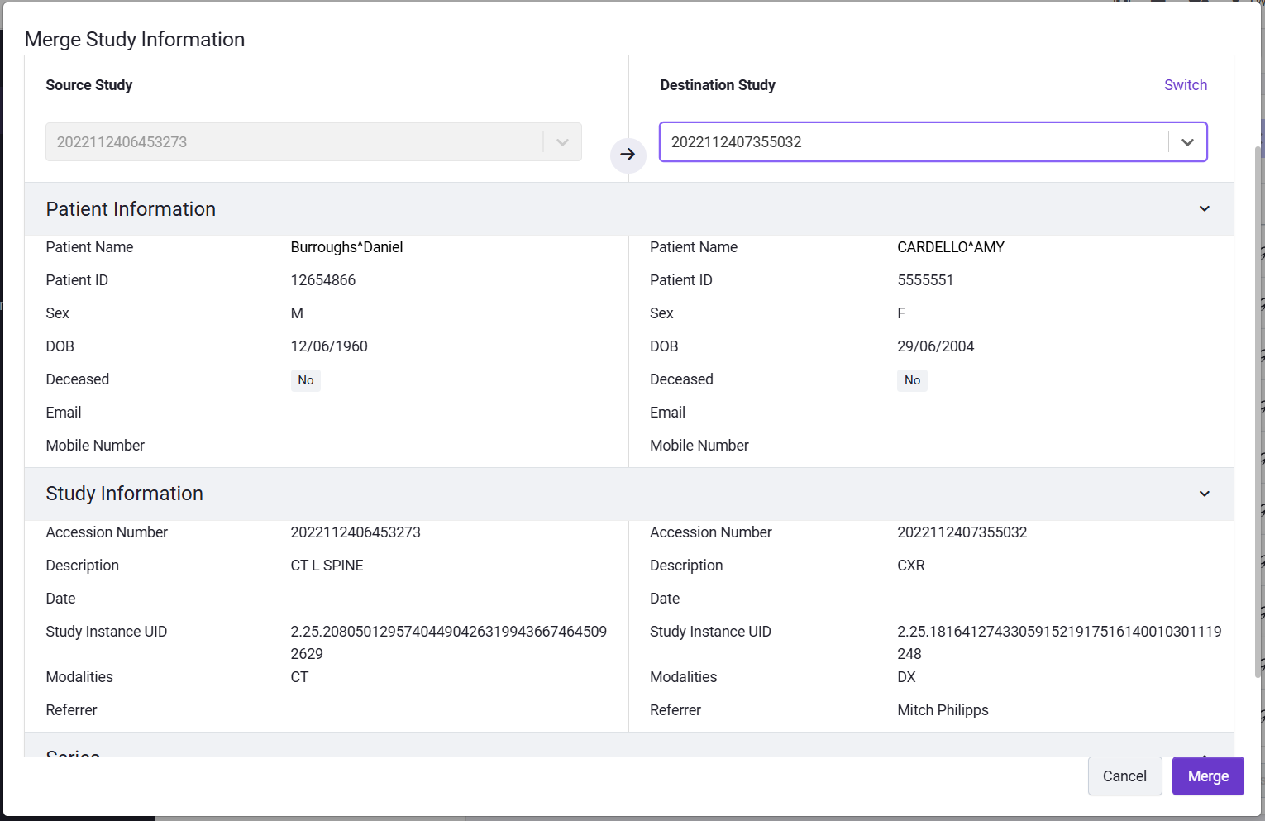Click the dialog's vertical scrollbar
This screenshot has height=821, width=1265.
pos(1259,412)
